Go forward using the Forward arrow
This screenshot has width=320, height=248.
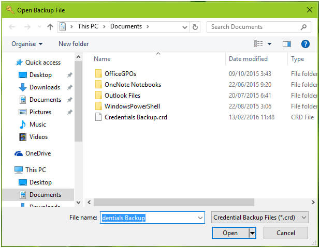tap(27, 27)
